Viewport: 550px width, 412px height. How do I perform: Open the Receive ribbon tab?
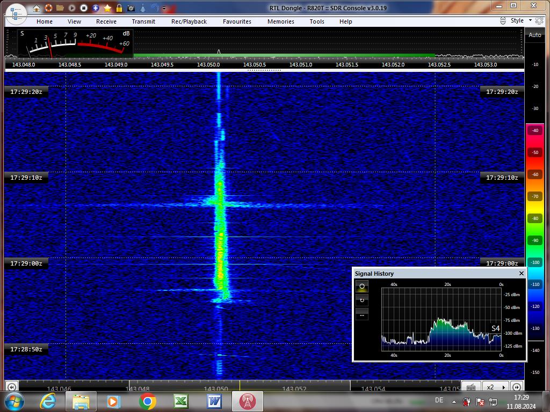pos(106,21)
